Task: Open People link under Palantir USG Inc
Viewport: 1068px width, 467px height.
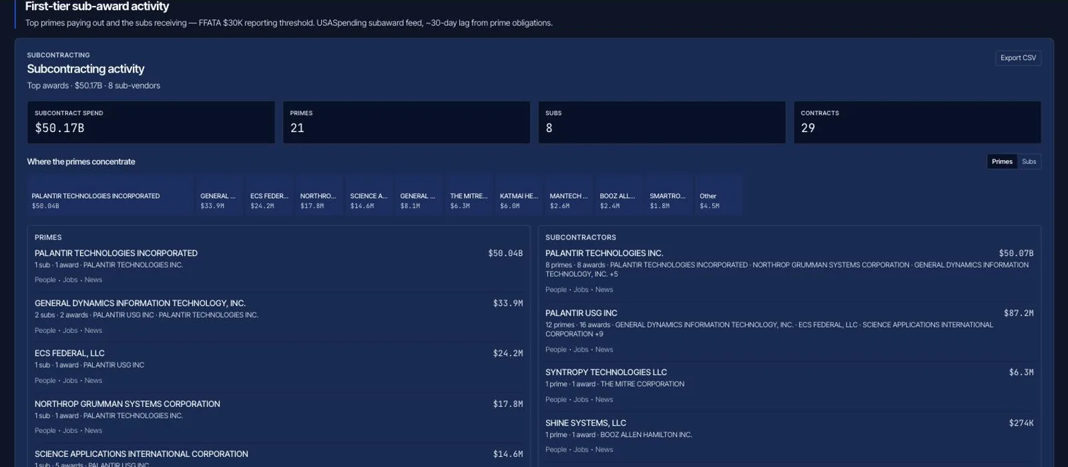Action: 556,350
